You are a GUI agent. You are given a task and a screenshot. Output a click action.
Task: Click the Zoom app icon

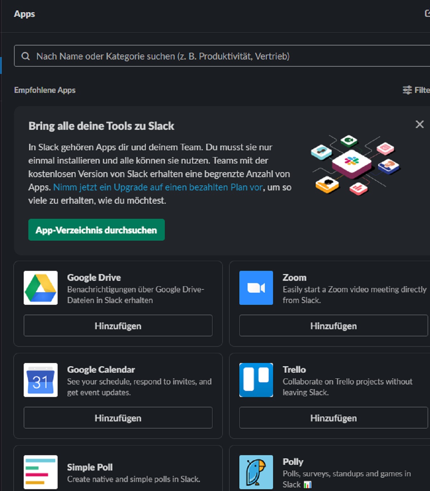point(256,288)
